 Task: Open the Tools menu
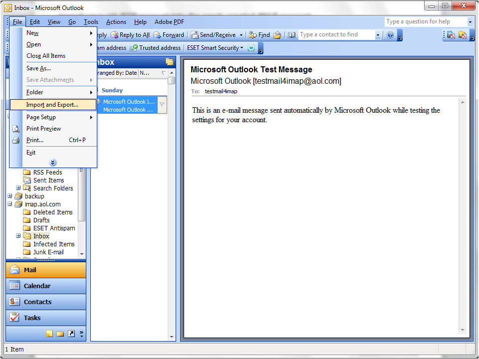[x=91, y=22]
